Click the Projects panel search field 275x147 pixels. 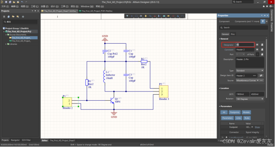(x=20, y=22)
